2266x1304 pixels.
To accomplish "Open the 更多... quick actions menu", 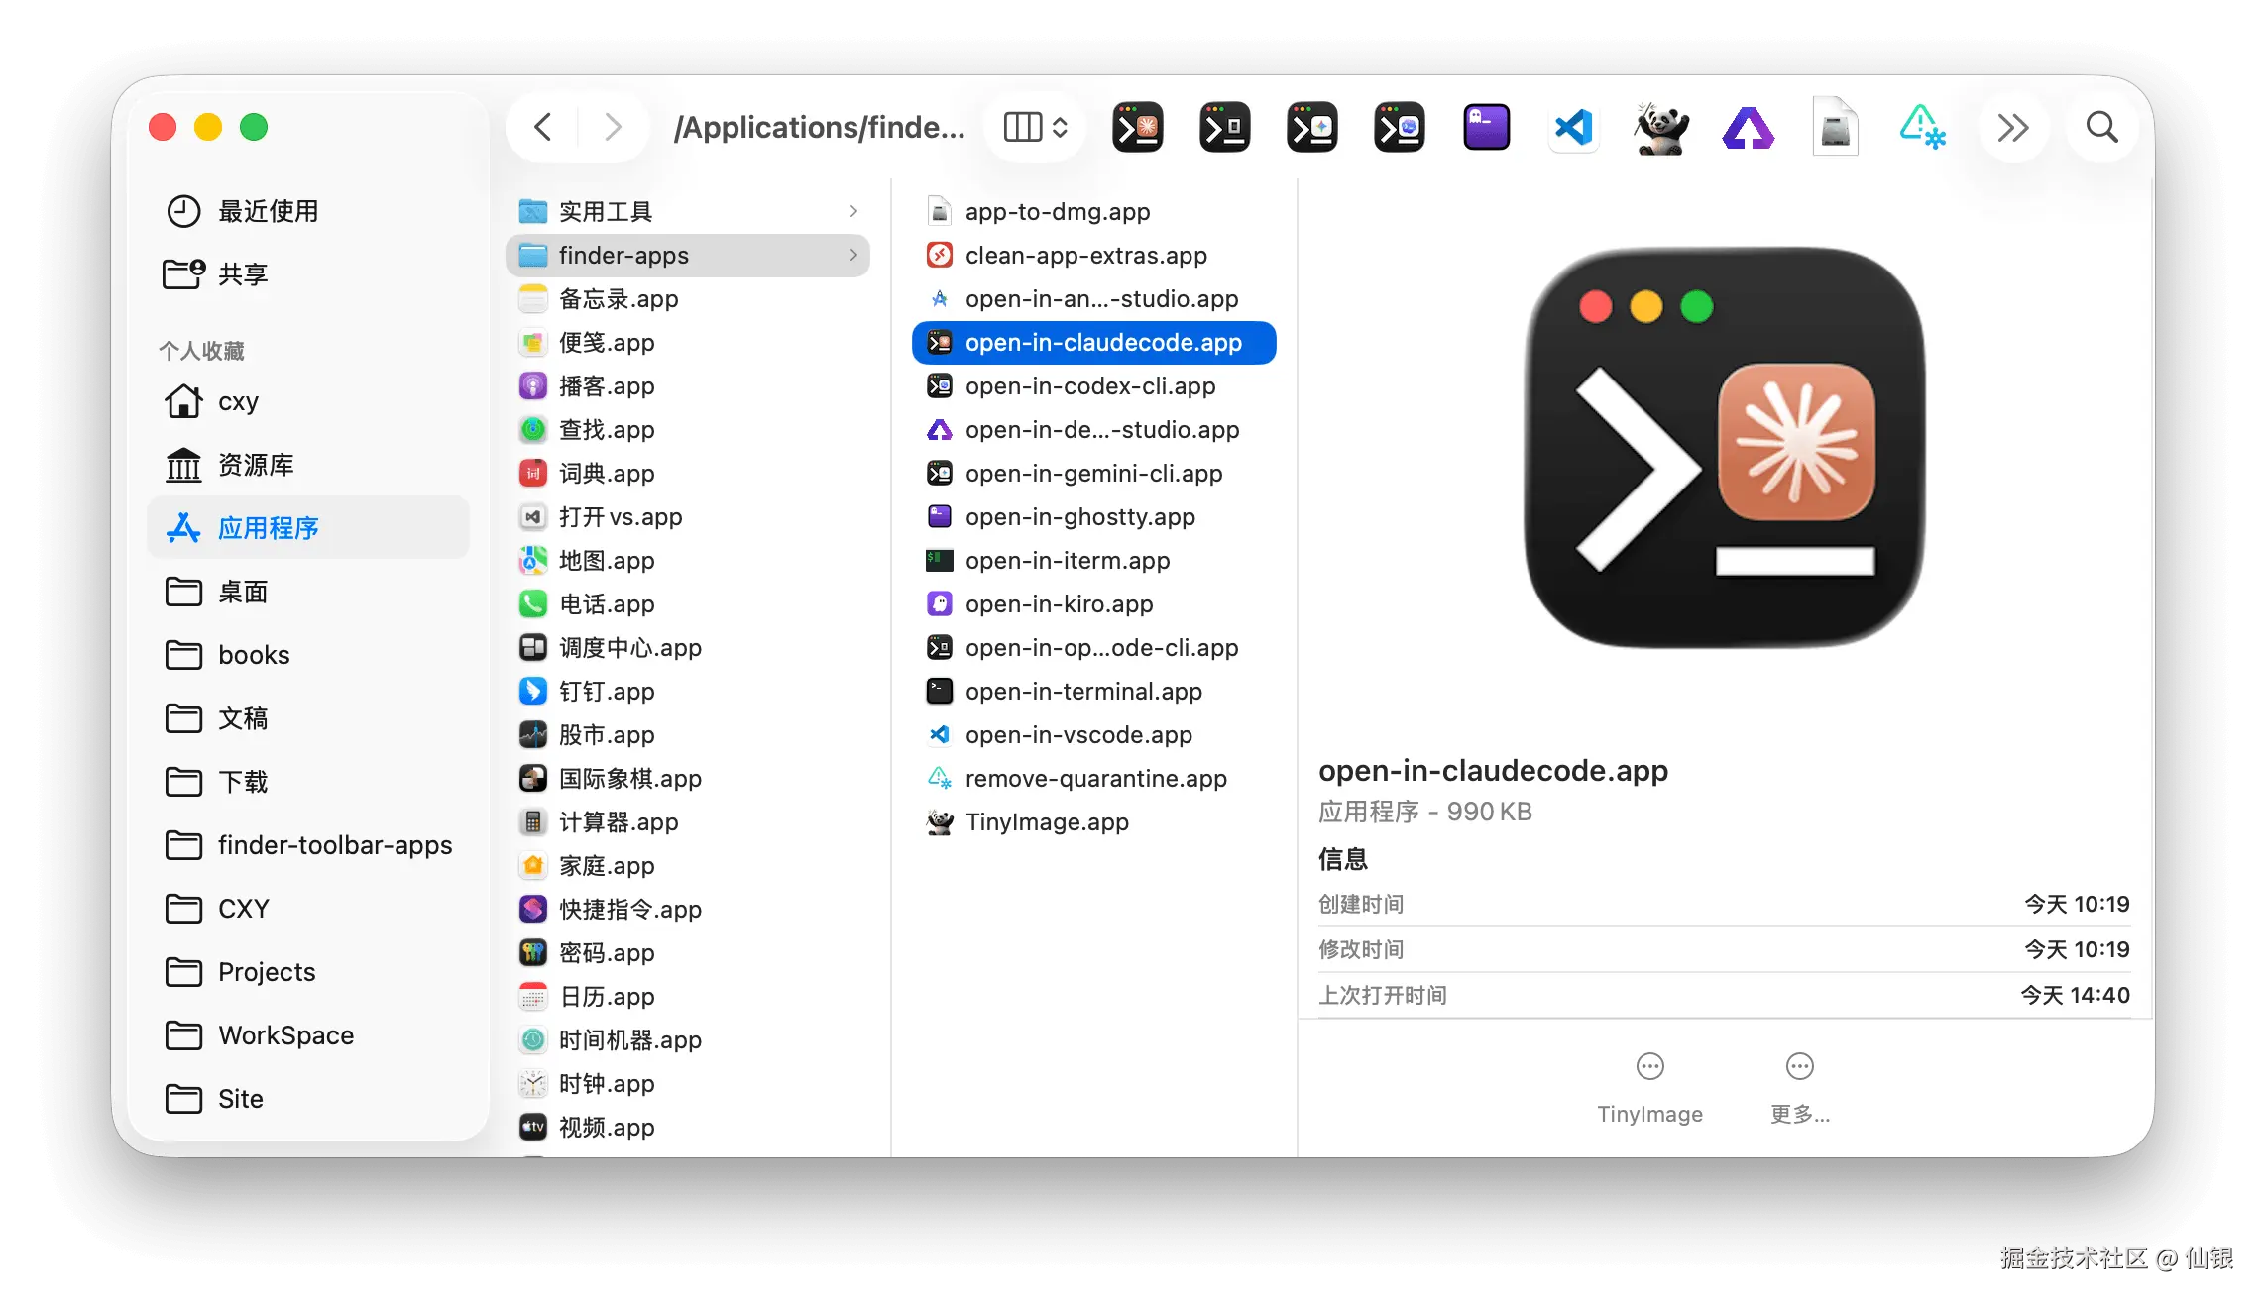I will (x=1800, y=1086).
